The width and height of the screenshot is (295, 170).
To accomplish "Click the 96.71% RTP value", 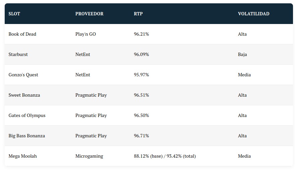I will point(141,136).
